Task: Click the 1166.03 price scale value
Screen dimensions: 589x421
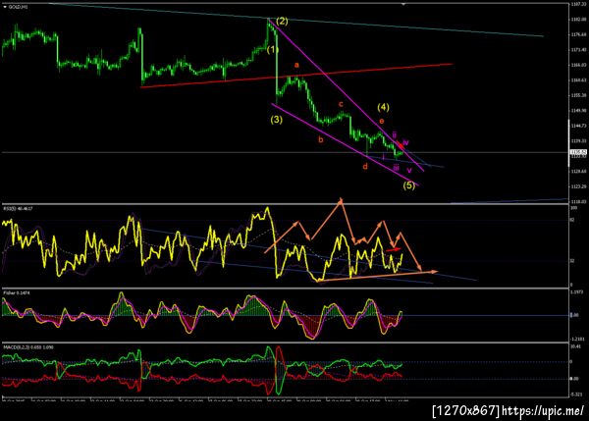Action: [578, 65]
